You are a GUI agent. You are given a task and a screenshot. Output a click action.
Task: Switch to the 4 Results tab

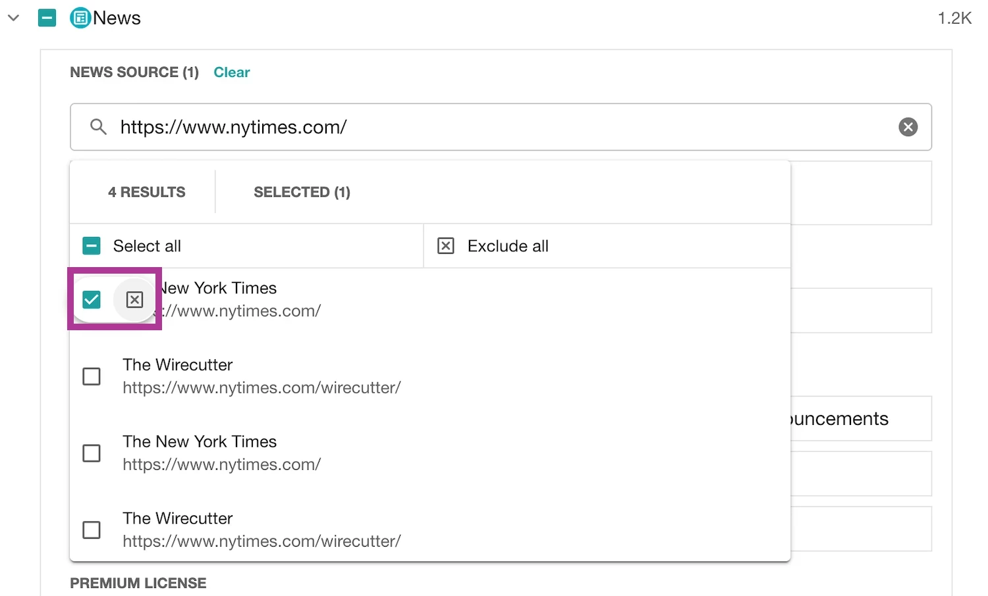point(146,192)
